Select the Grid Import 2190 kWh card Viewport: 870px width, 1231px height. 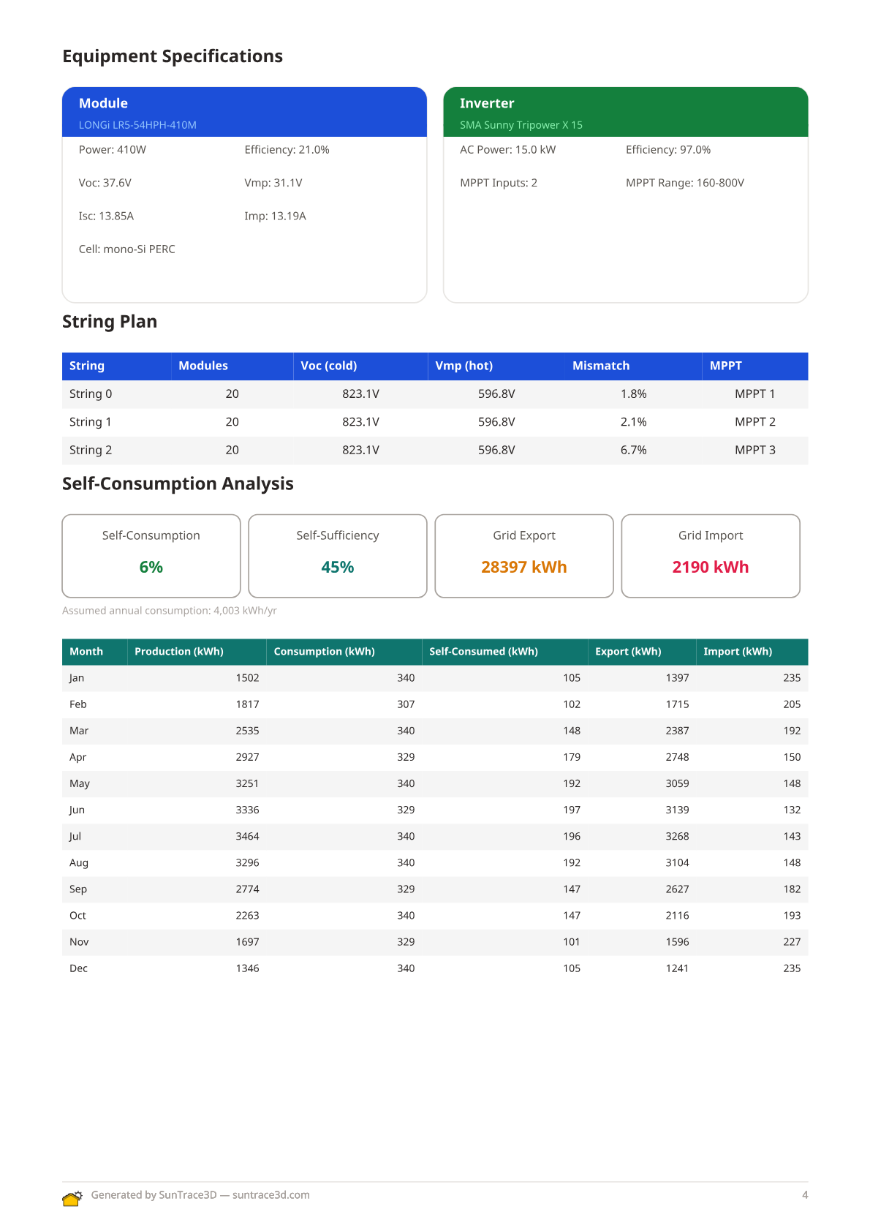pos(711,556)
